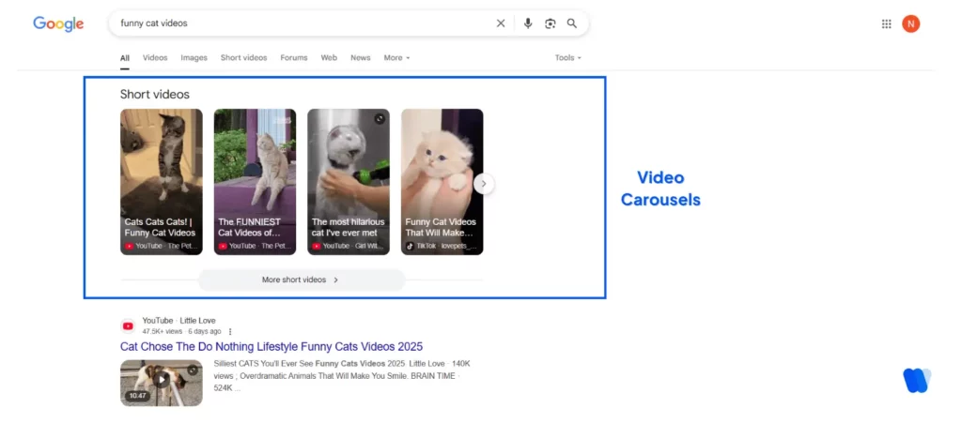Image resolution: width=962 pixels, height=423 pixels.
Task: Select the All tab
Action: point(125,58)
